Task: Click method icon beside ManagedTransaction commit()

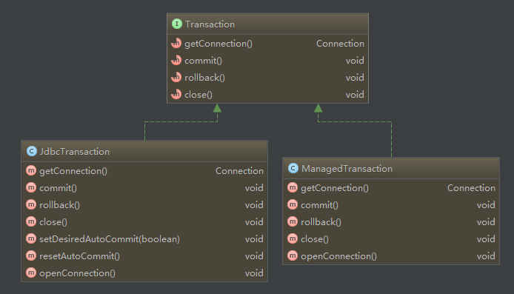Action: click(x=293, y=204)
